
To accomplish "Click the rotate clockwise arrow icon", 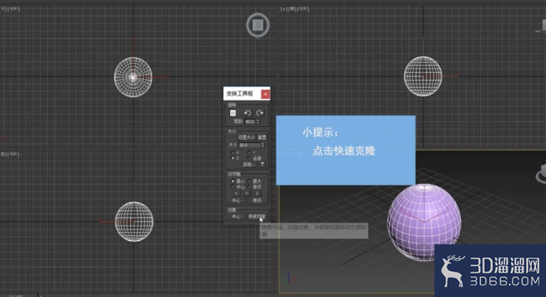I will pos(260,113).
